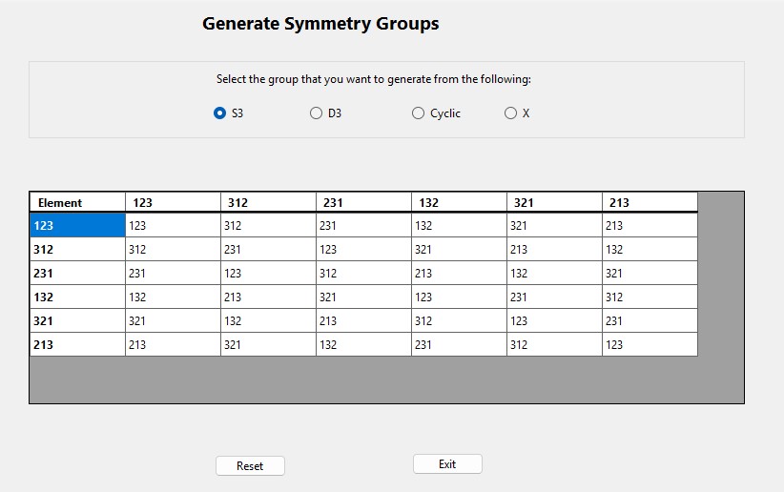
Task: Pick the X group radio option
Action: coord(517,113)
